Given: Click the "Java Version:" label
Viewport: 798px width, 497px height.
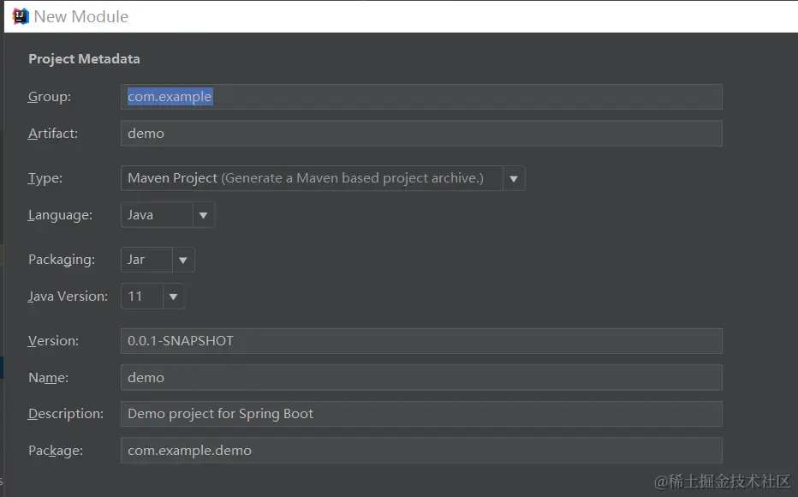Looking at the screenshot, I should [x=68, y=296].
